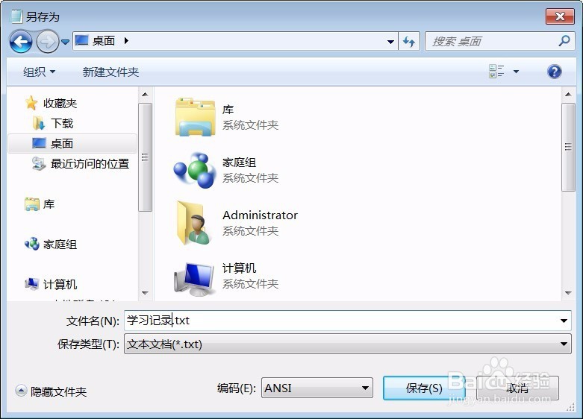Select the 库 system folder icon
Viewport: 583px width, 419px height.
(195, 117)
